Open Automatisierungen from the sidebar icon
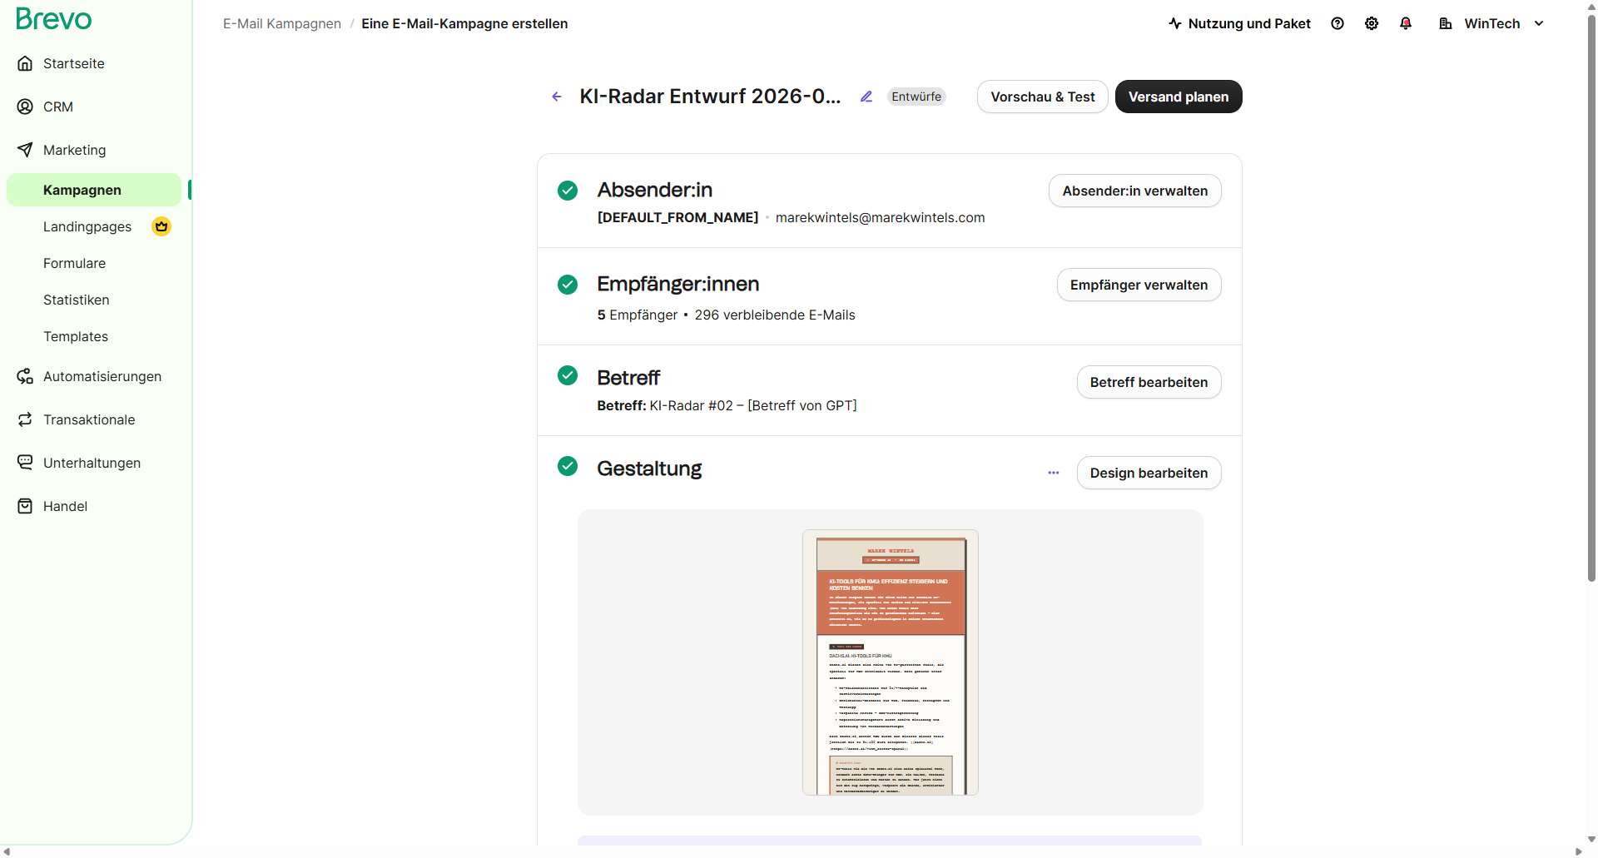This screenshot has height=858, width=1598. pyautogui.click(x=25, y=376)
